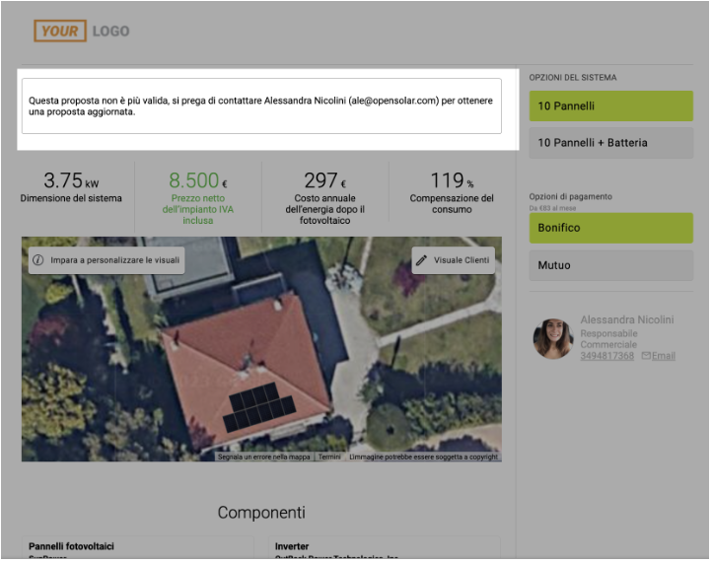Choose Bonifico payment option

[611, 229]
